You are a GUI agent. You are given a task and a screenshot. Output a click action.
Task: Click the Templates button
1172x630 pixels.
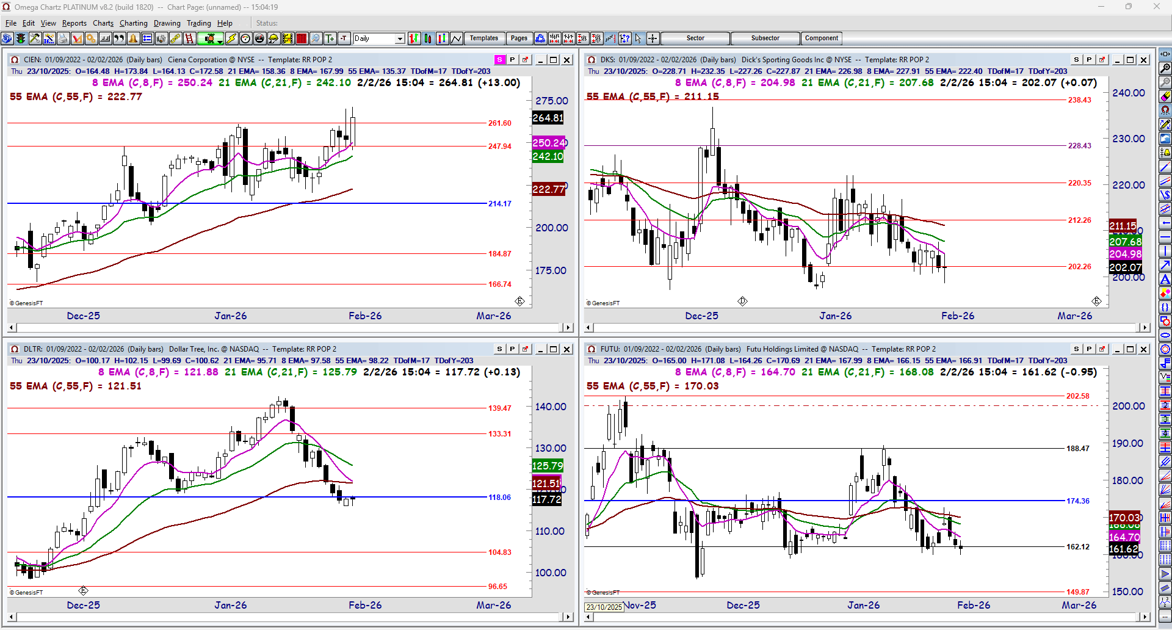pos(484,38)
